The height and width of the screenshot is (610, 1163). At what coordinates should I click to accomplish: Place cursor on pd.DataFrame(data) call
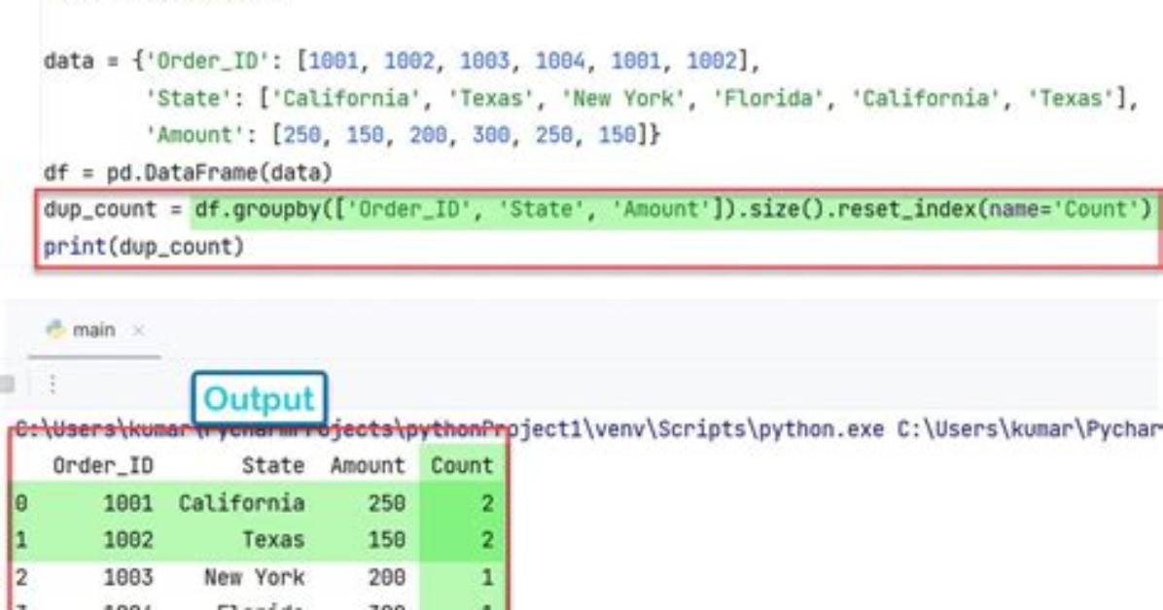click(219, 173)
